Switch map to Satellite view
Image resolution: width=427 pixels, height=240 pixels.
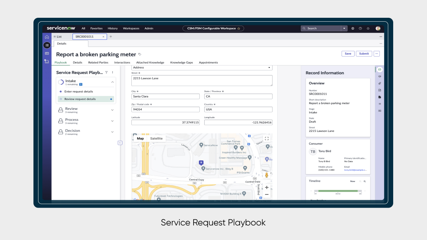coord(156,139)
